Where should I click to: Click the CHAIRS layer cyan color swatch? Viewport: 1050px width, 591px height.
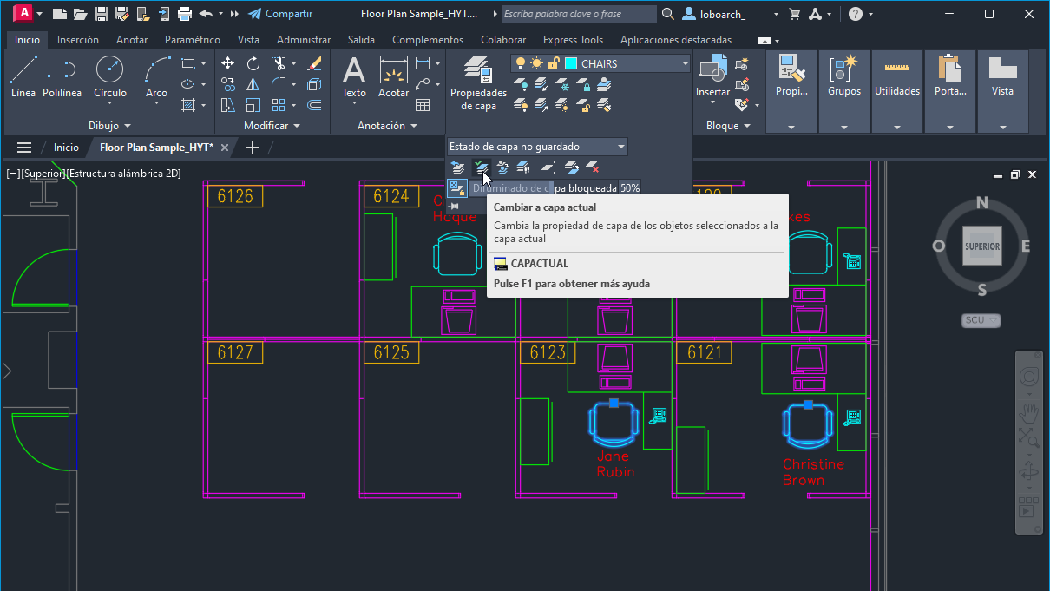[571, 63]
